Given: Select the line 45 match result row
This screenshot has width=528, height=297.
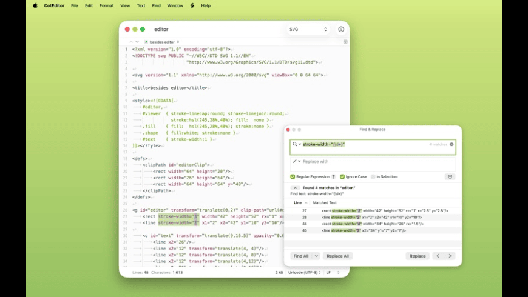Looking at the screenshot, I should [373, 230].
